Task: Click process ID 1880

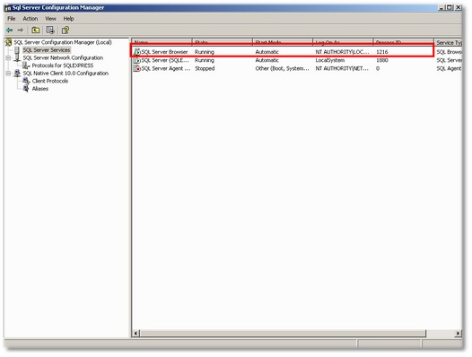Action: pos(382,60)
